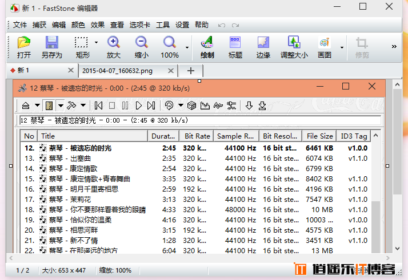The image size is (408, 280).
Task: Click the down arrow icon in player
Action: [249, 105]
